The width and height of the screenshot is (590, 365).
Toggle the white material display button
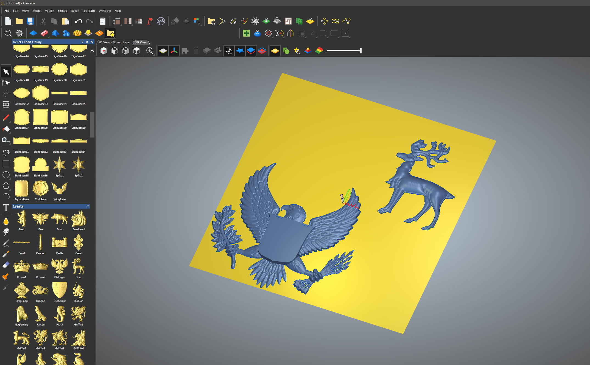point(163,51)
